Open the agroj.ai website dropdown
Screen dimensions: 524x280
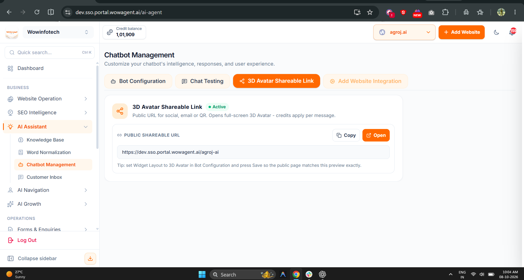coord(404,32)
